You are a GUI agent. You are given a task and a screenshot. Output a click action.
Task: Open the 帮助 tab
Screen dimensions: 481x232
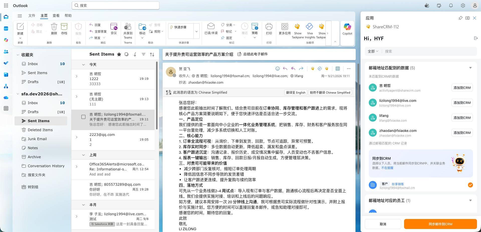tap(68, 16)
